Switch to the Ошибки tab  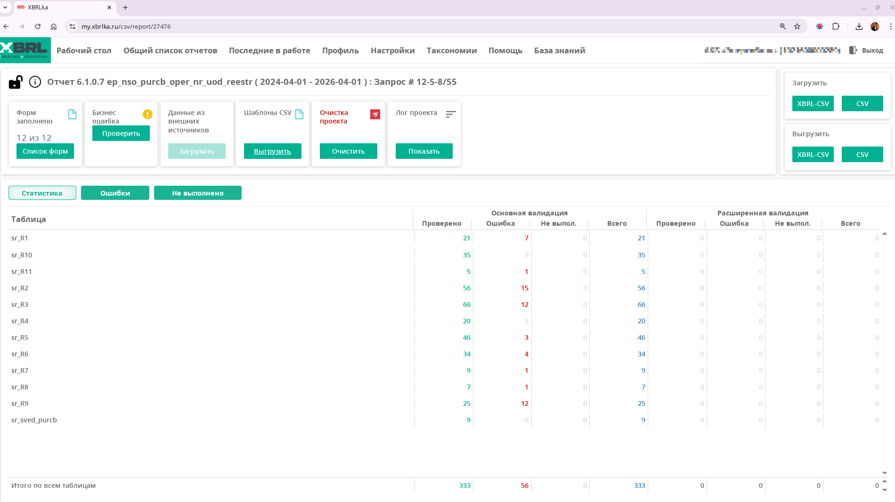click(x=115, y=193)
